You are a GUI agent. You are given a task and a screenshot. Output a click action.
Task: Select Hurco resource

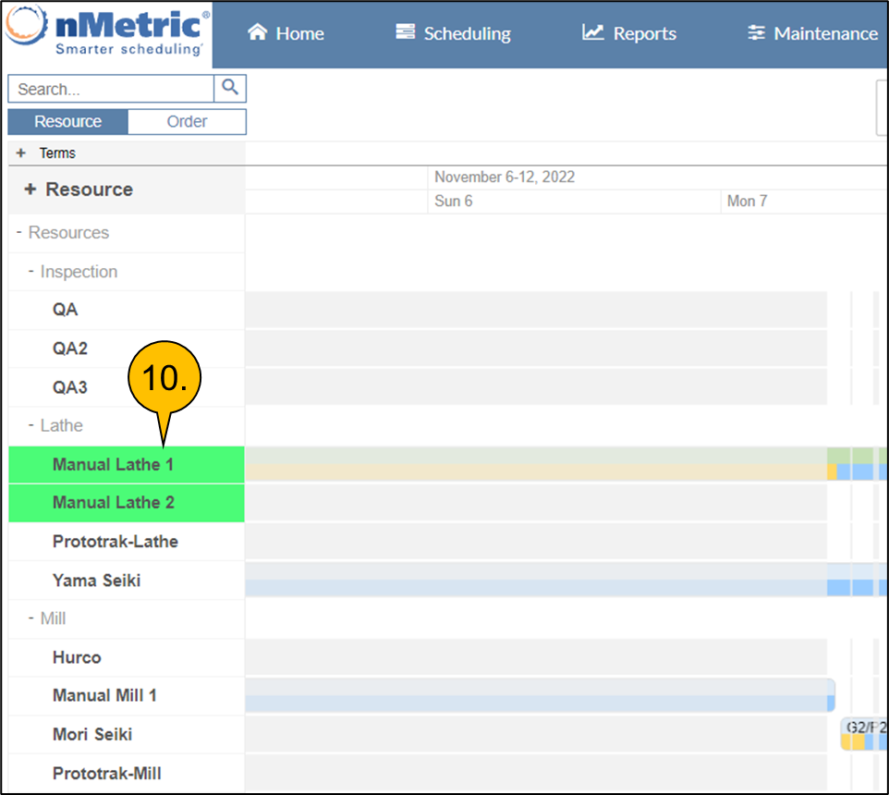click(x=127, y=657)
